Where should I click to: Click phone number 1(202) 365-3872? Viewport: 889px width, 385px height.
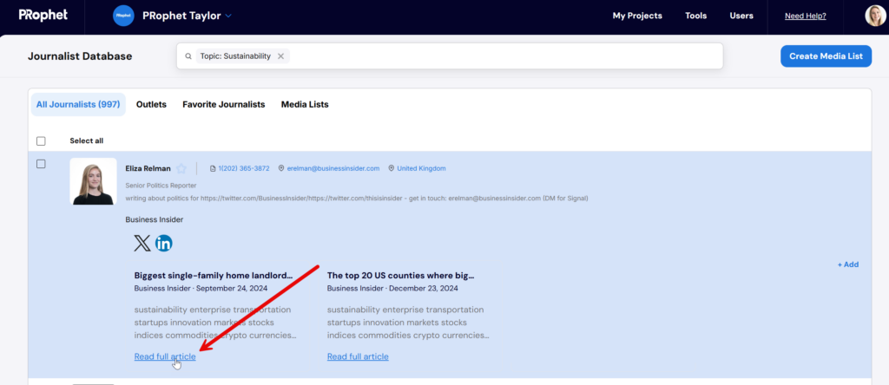pyautogui.click(x=244, y=169)
